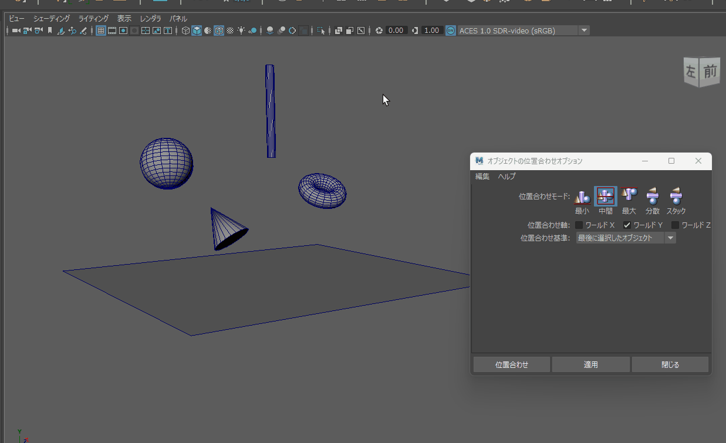The image size is (726, 443).
Task: Uncheck the ワールド Y axis checkbox
Action: pyautogui.click(x=627, y=225)
